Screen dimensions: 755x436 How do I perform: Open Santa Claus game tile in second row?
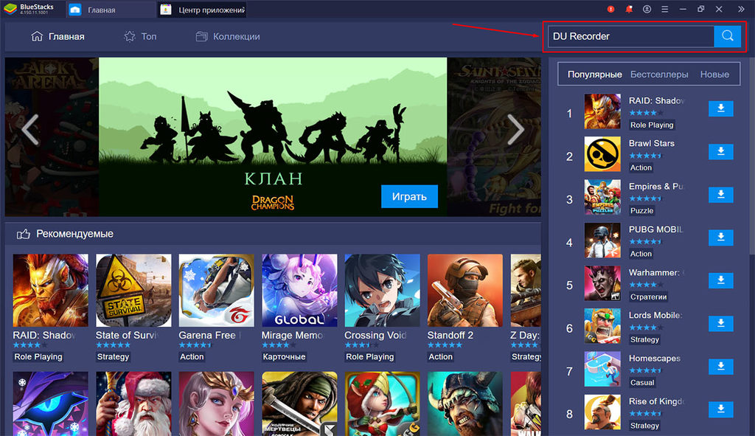coord(133,404)
